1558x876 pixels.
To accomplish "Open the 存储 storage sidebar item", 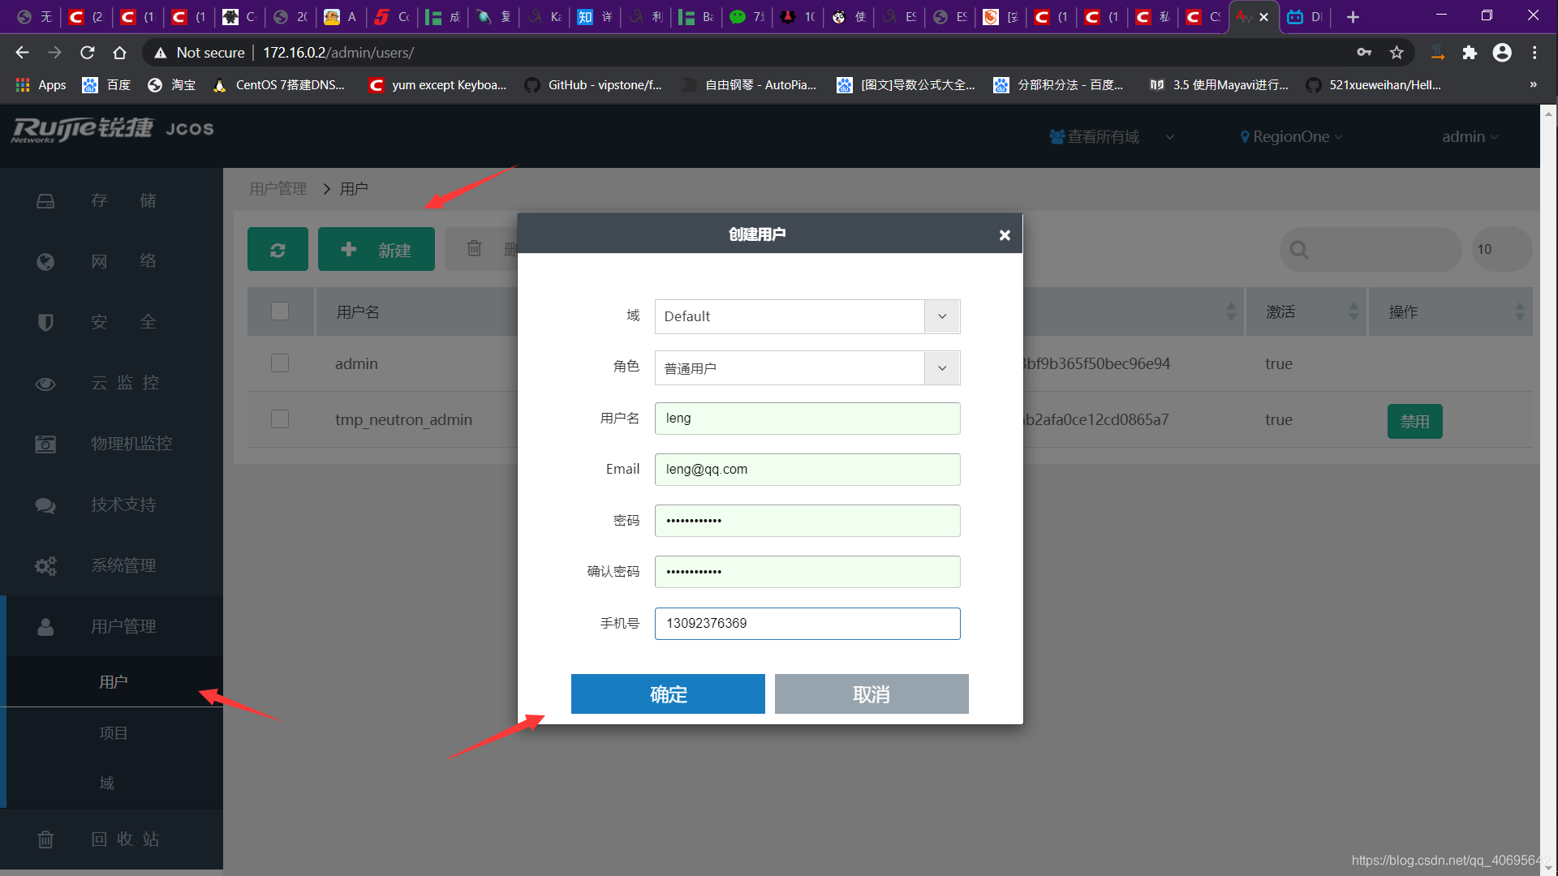I will click(111, 200).
